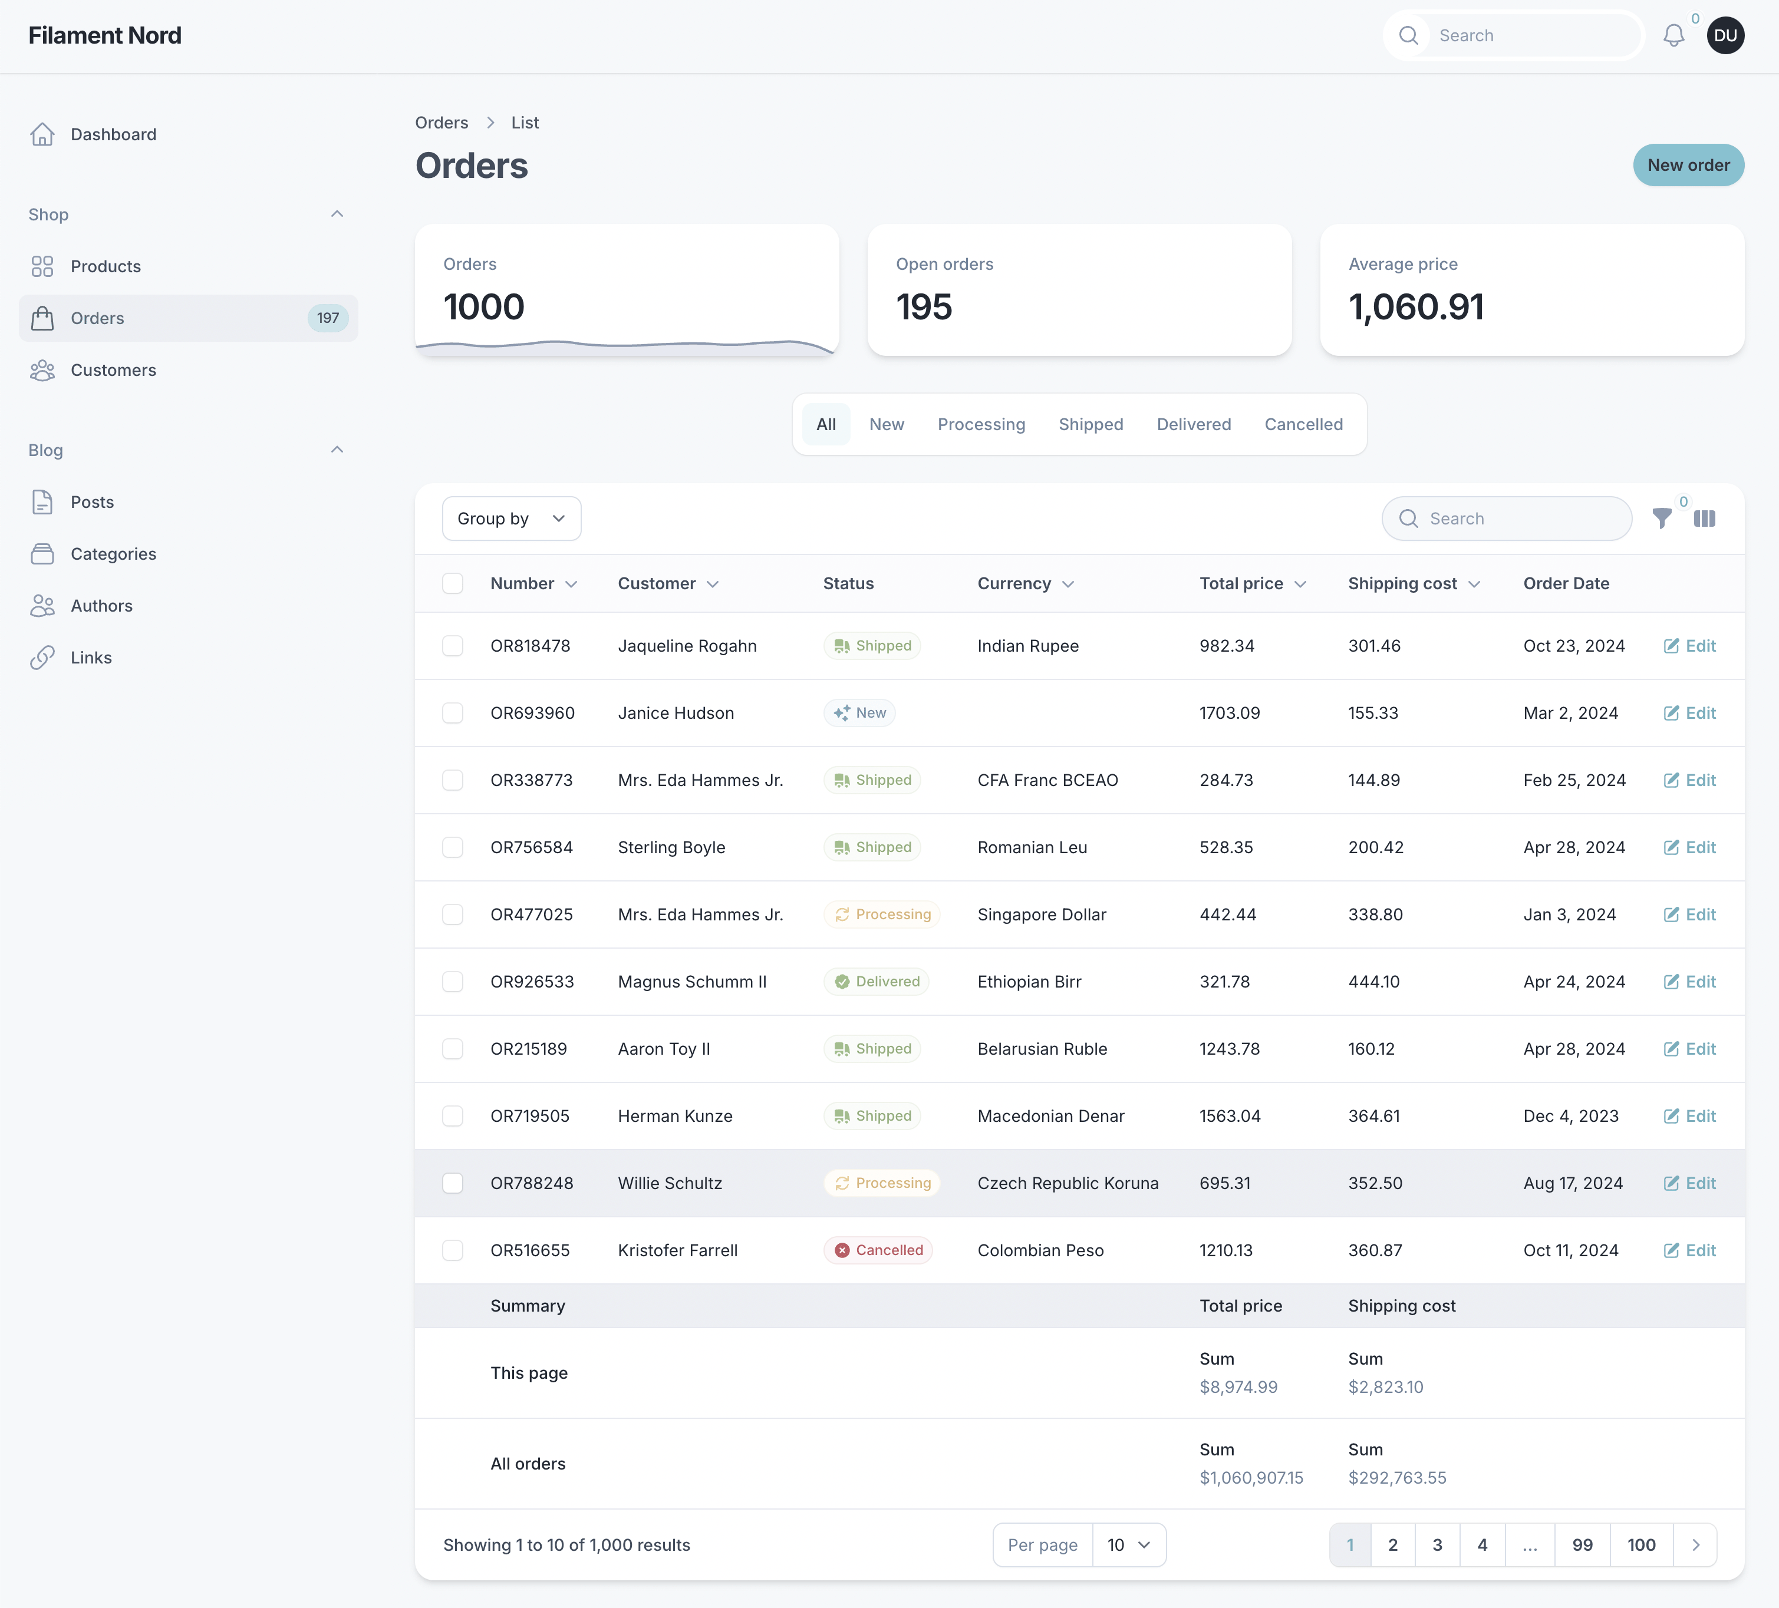Click the New order button
The image size is (1779, 1608).
click(1687, 165)
